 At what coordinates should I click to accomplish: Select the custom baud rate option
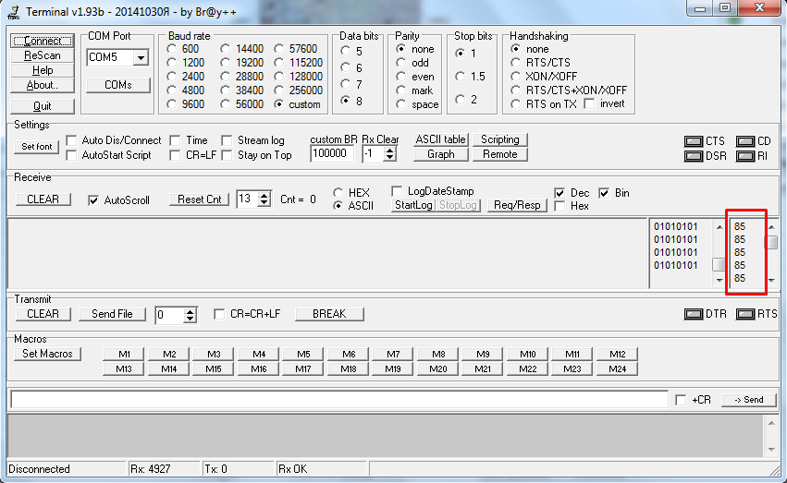[x=278, y=104]
